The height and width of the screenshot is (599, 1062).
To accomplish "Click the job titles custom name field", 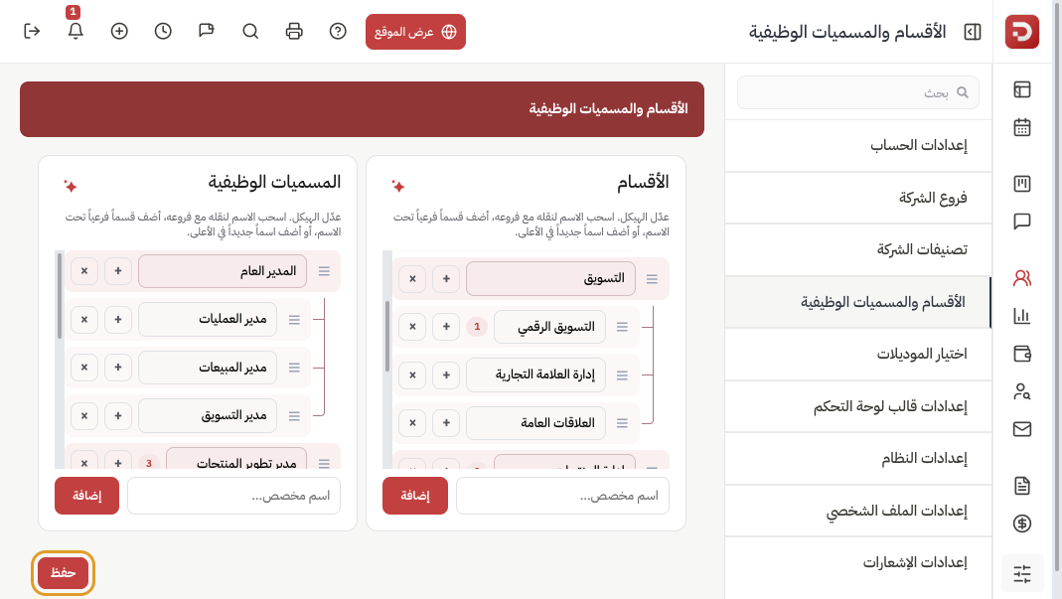I will [x=234, y=496].
